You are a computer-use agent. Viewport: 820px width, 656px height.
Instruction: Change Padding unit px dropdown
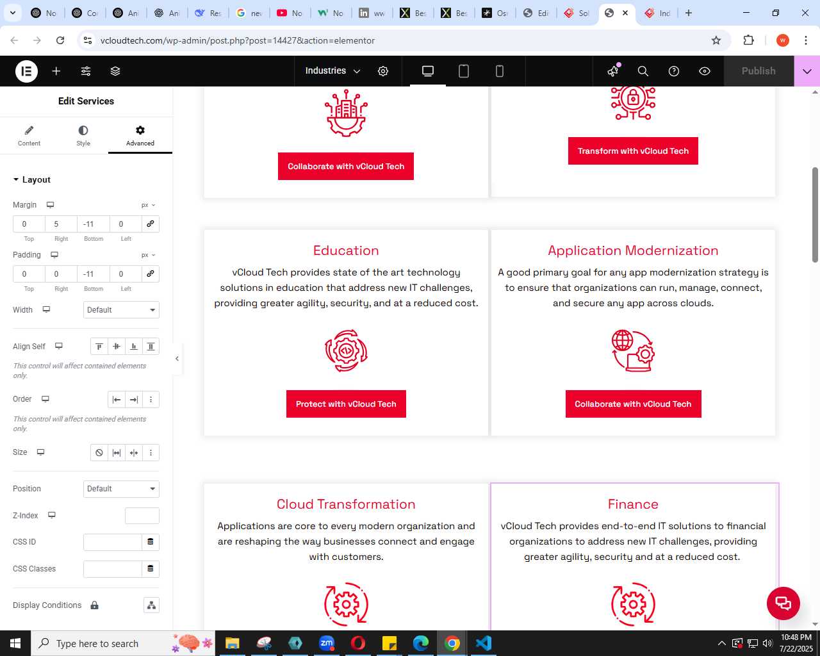point(149,255)
